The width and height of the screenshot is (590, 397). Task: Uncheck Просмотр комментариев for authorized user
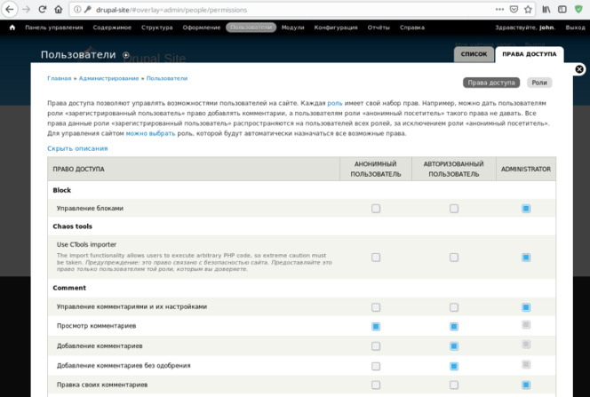point(454,326)
